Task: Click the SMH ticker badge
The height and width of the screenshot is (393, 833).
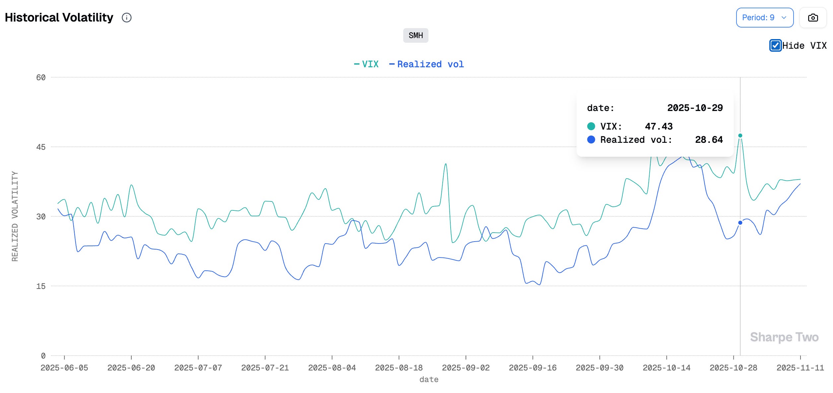Action: pos(416,35)
